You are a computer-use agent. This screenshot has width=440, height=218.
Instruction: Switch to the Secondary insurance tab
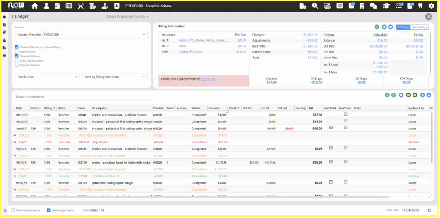[419, 27]
